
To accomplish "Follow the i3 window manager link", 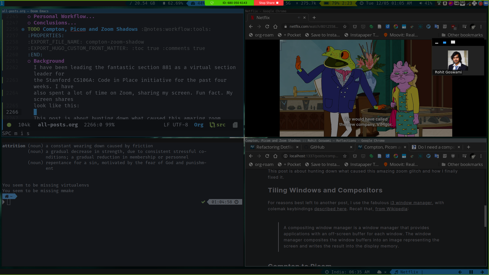I will [411, 203].
